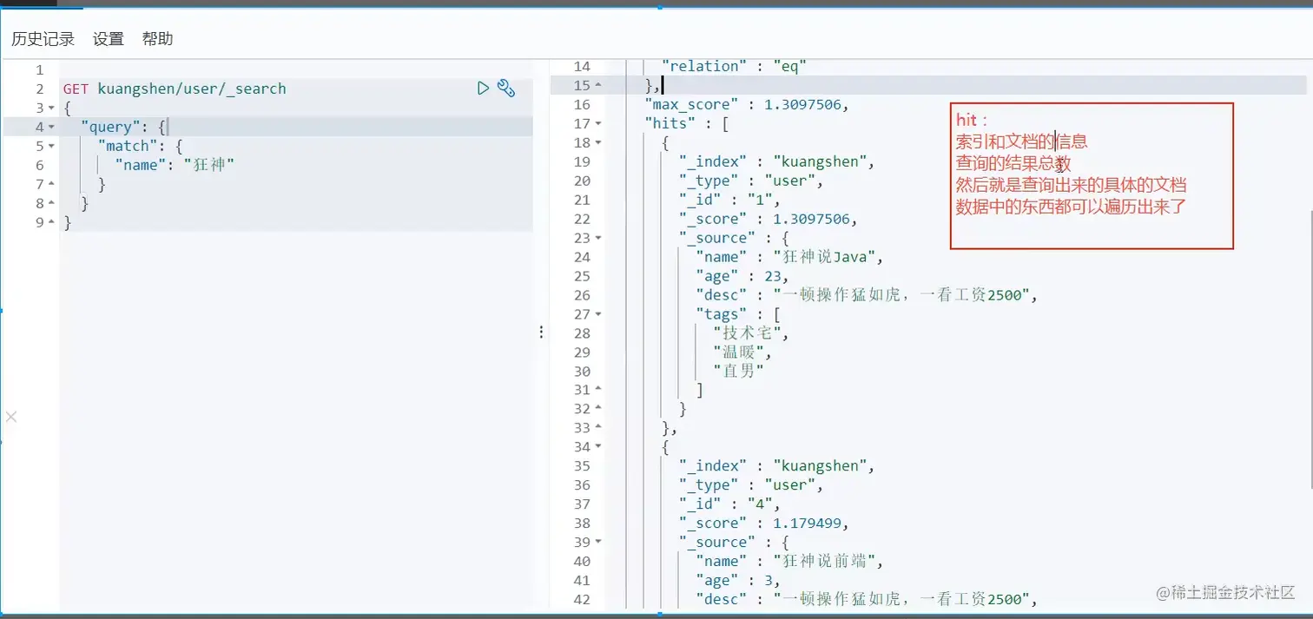The width and height of the screenshot is (1313, 619).
Task: Click the "温暖" tag line
Action: pyautogui.click(x=742, y=352)
